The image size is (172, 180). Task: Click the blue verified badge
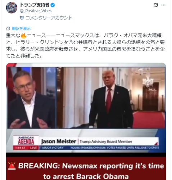pos(53,5)
